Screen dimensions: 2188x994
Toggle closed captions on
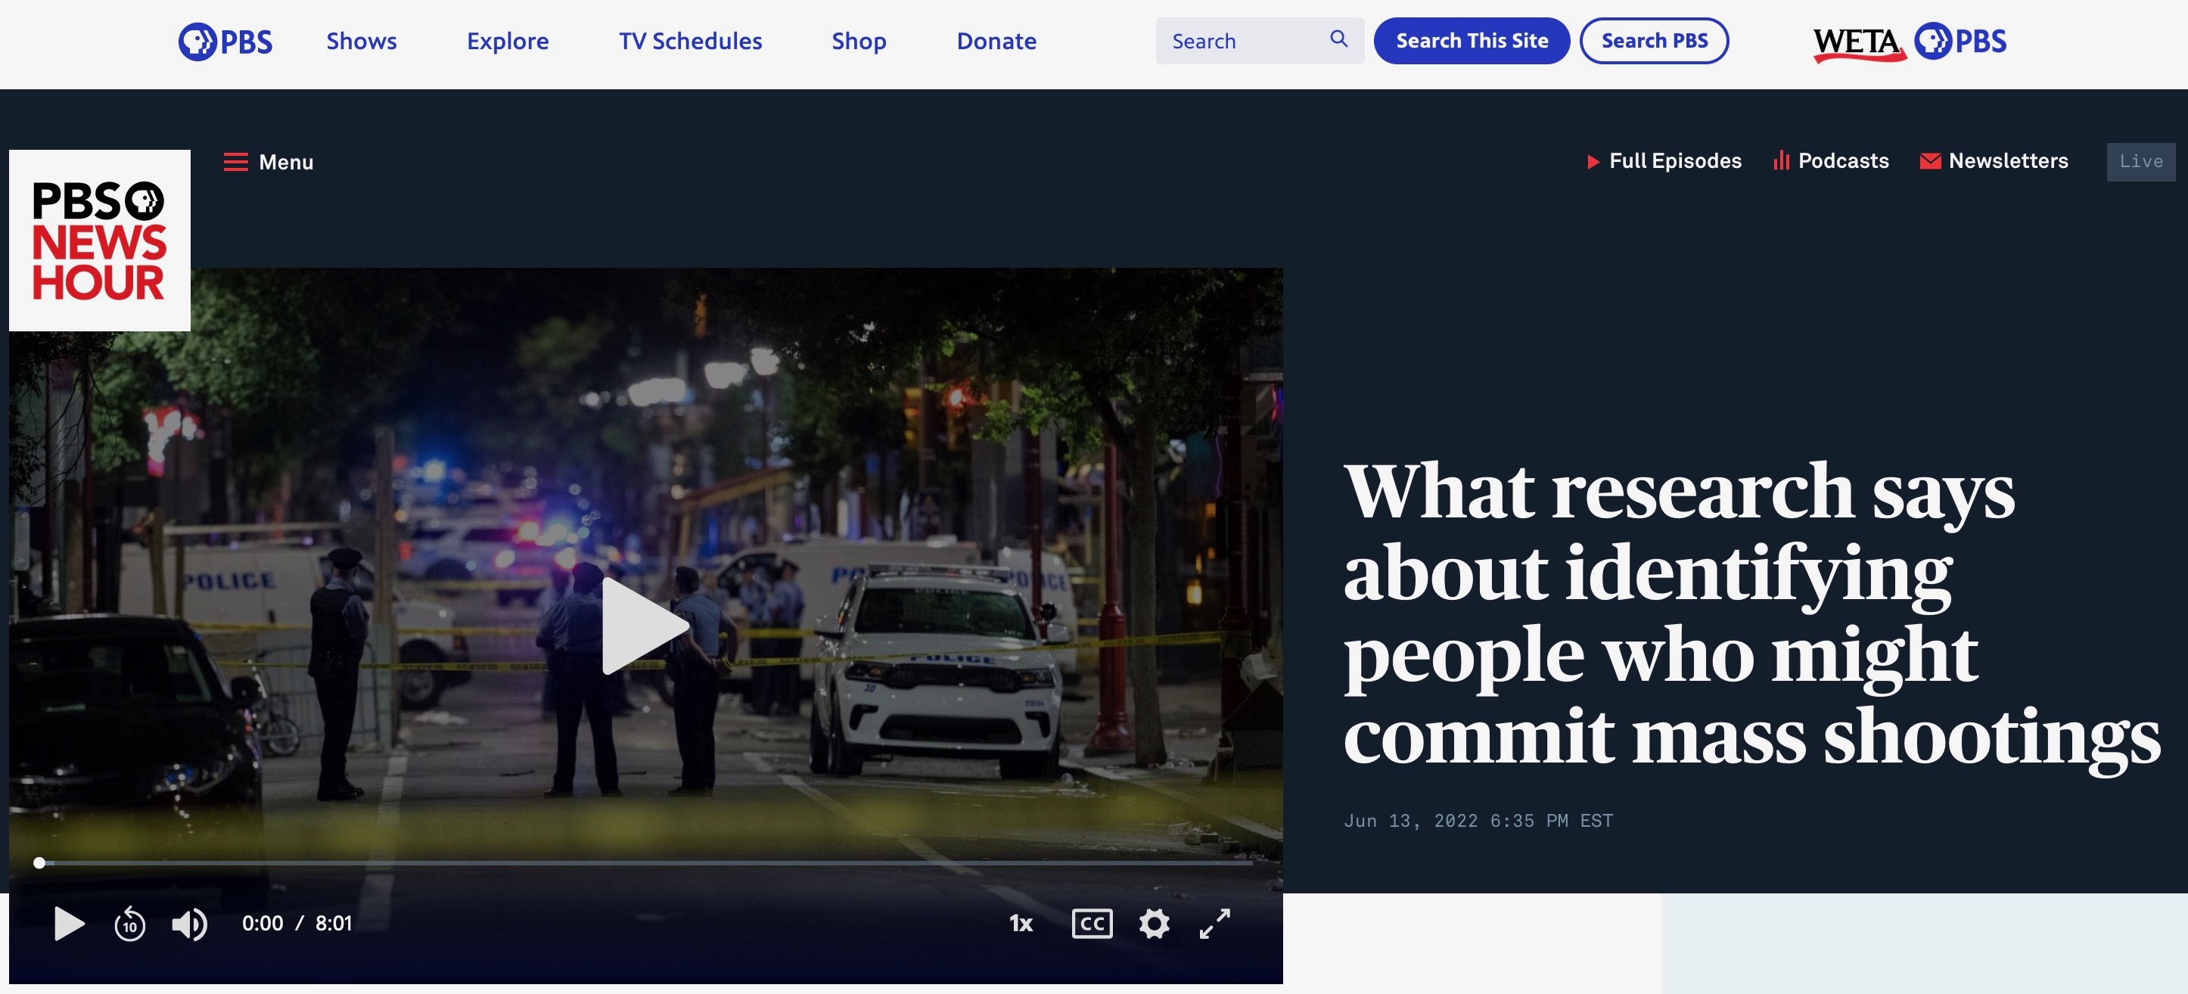(x=1092, y=924)
